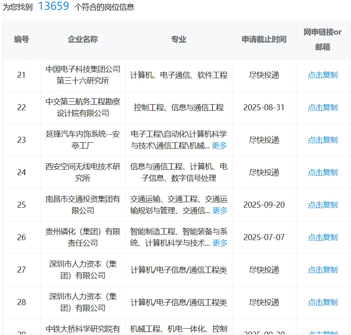351x335 pixels.
Task: Select company 贵州磷化（集团）有限责任公司
Action: pos(83,237)
